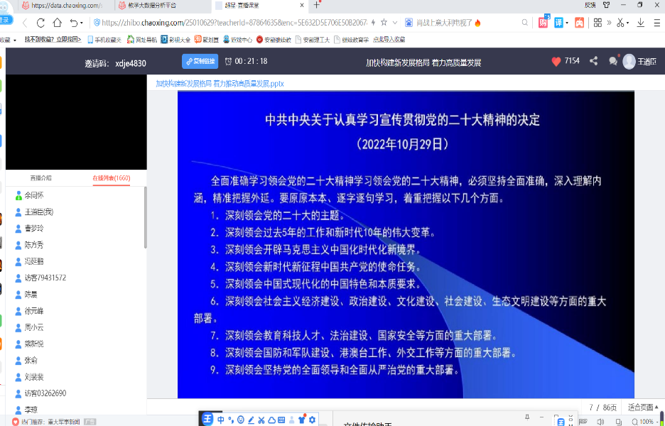The height and width of the screenshot is (426, 665).
Task: Toggle 中 Chinese/English input mode
Action: coord(221,420)
